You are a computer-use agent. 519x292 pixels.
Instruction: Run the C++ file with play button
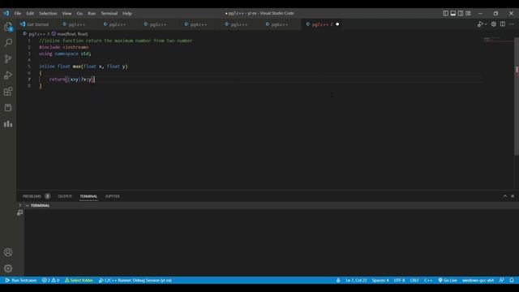[480, 24]
